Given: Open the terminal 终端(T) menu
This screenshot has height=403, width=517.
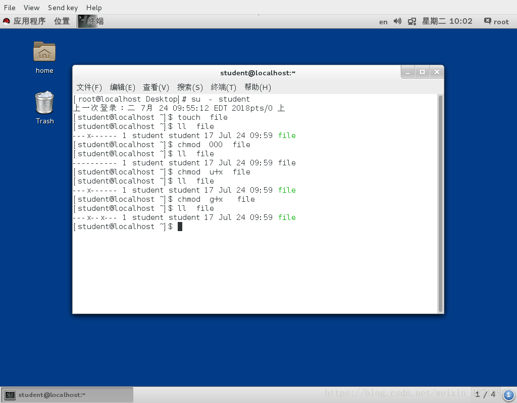Looking at the screenshot, I should coord(224,87).
